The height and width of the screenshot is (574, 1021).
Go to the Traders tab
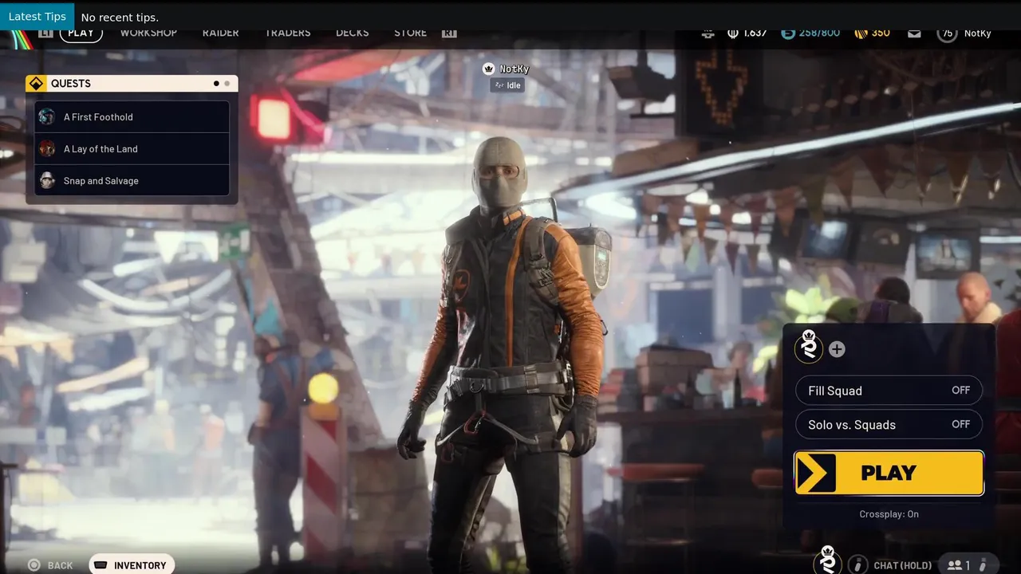coord(287,33)
